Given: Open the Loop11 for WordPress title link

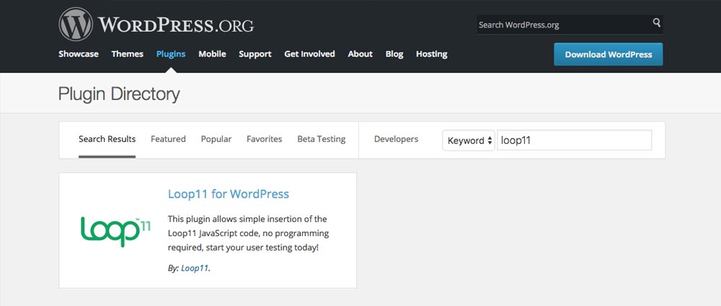Looking at the screenshot, I should [x=228, y=194].
